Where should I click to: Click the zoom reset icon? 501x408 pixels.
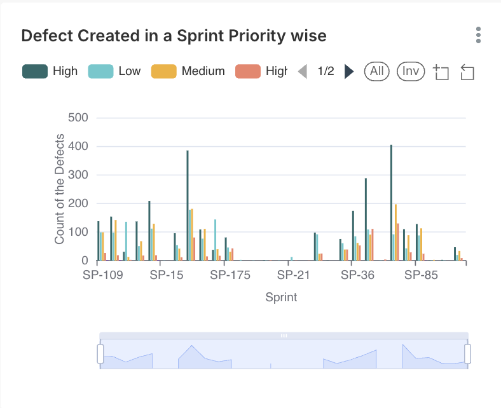(467, 72)
